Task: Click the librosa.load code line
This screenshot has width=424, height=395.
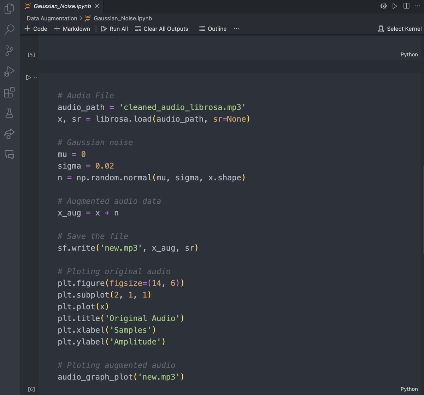Action: coord(154,119)
